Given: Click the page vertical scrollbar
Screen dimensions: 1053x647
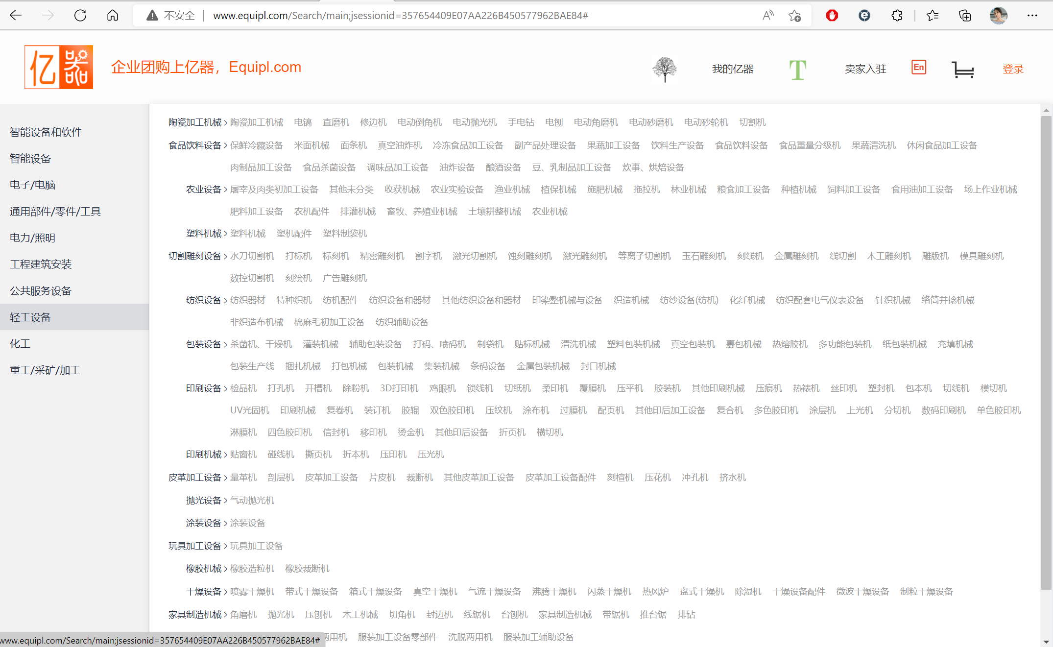Looking at the screenshot, I should coord(1046,343).
